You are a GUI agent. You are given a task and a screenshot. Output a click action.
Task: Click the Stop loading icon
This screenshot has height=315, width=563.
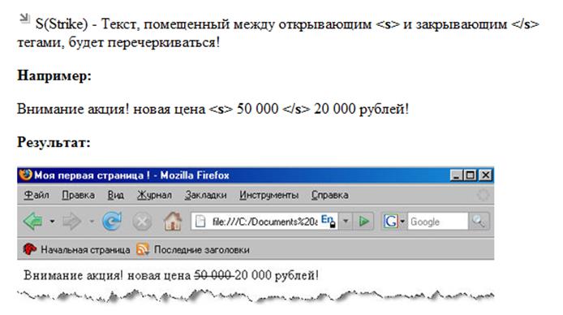(x=142, y=222)
